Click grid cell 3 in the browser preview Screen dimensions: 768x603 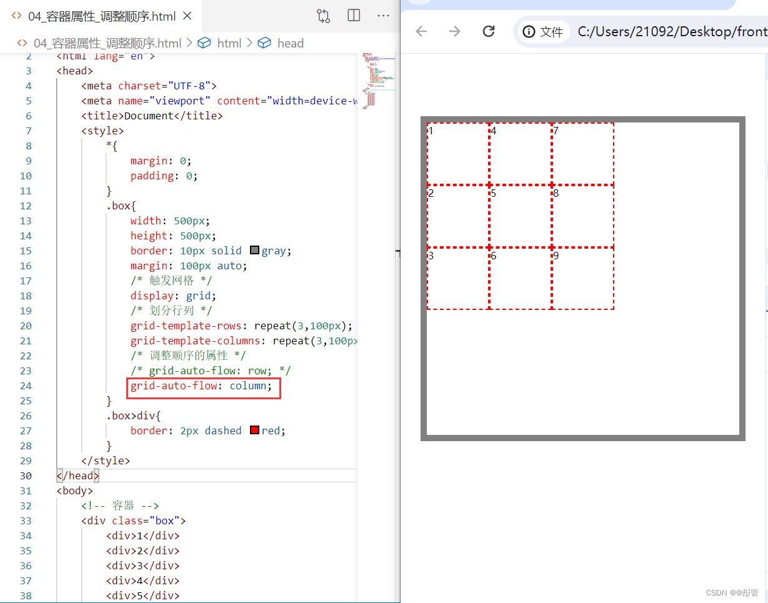coord(458,279)
